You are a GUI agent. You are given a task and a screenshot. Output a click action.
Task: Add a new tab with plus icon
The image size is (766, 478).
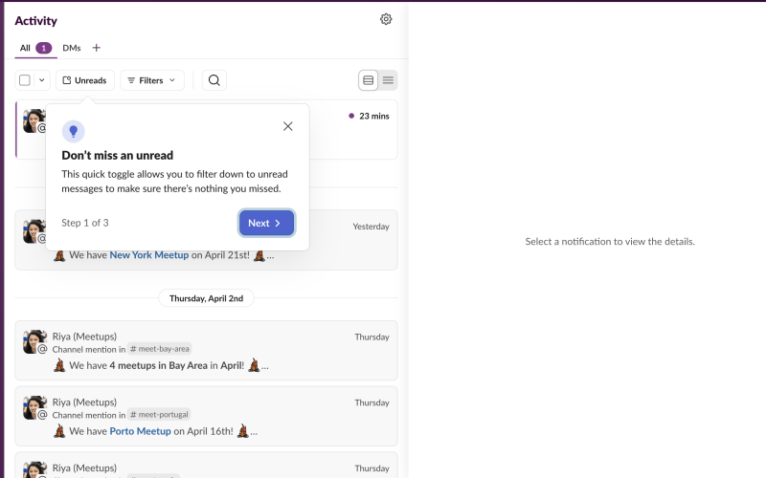(x=96, y=48)
